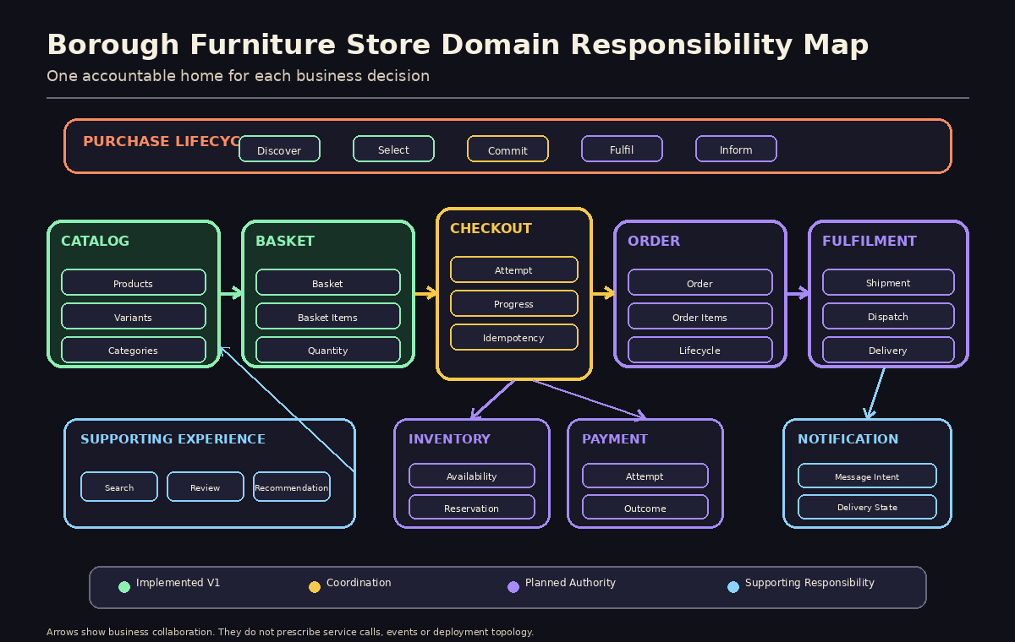This screenshot has width=1015, height=642.
Task: Click the Search box in Supporting Experience
Action: coord(119,487)
